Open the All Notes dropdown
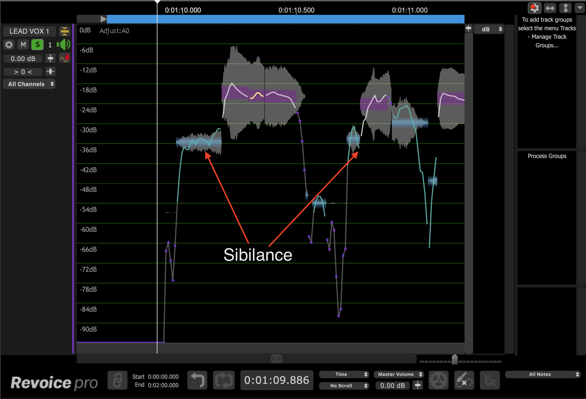 (x=543, y=374)
